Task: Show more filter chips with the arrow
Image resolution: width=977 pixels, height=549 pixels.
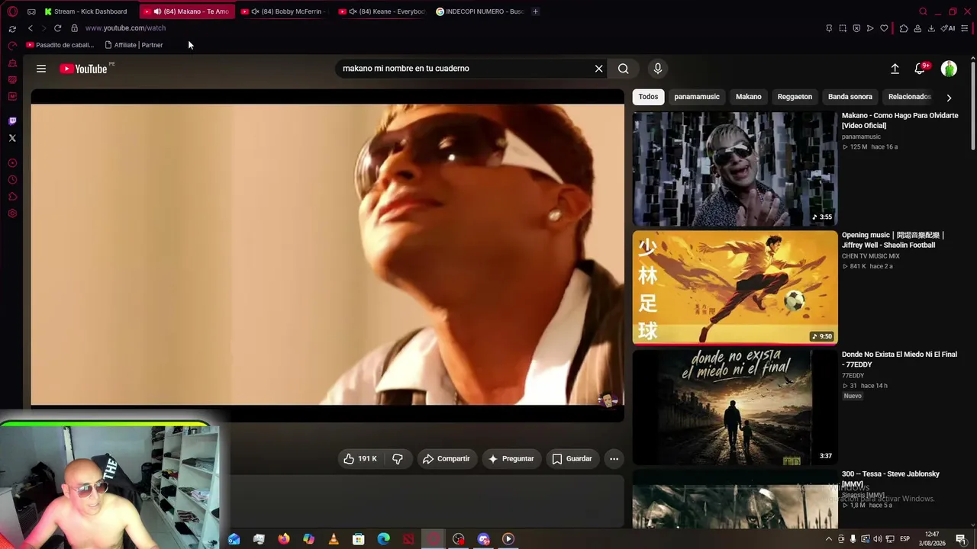Action: pyautogui.click(x=949, y=98)
